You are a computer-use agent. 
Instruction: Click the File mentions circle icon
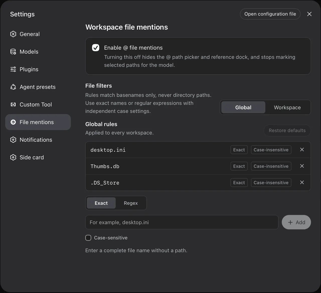pos(13,122)
